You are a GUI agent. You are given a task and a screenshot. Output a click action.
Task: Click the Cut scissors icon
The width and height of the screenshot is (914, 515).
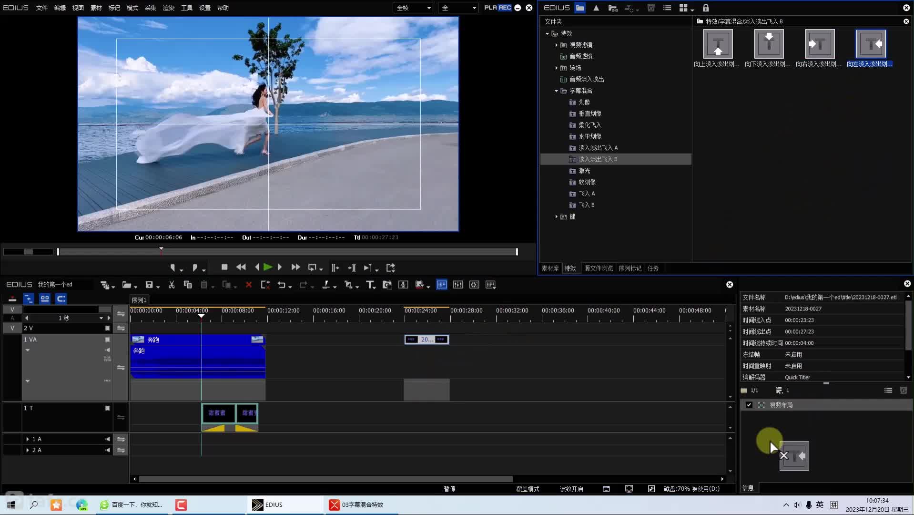pos(172,285)
